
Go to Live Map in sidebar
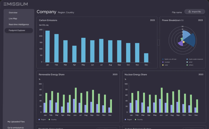pos(13,18)
